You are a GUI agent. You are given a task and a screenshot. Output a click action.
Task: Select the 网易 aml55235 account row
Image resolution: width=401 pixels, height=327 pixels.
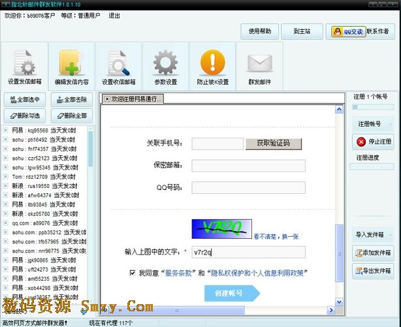point(45,279)
